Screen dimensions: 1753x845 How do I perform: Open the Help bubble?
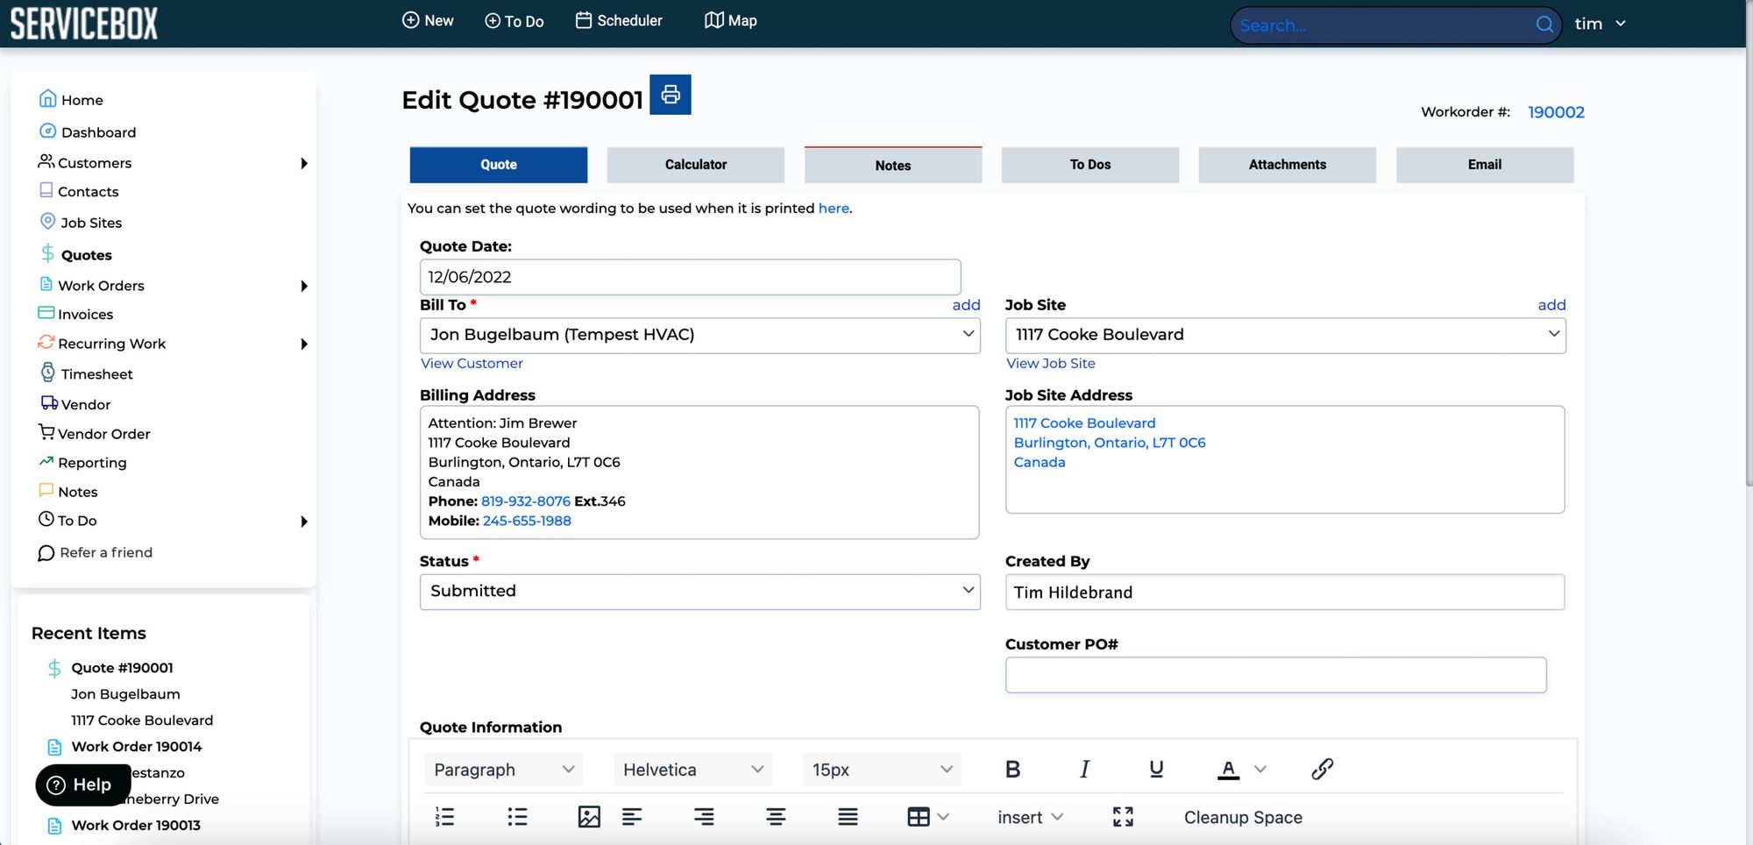tap(82, 785)
